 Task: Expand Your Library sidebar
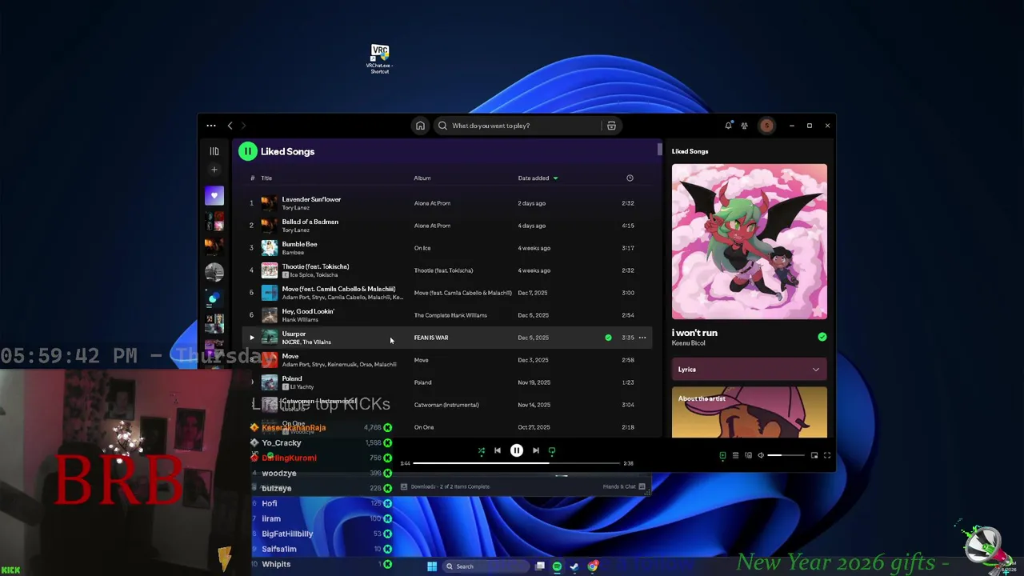[214, 151]
